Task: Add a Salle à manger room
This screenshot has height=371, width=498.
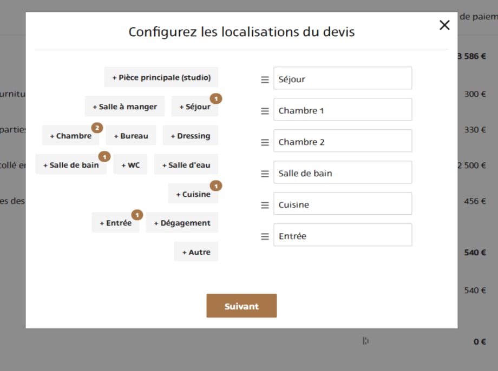Action: click(x=125, y=107)
